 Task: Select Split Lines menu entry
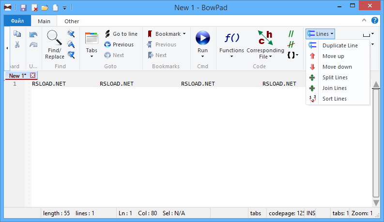(338, 77)
